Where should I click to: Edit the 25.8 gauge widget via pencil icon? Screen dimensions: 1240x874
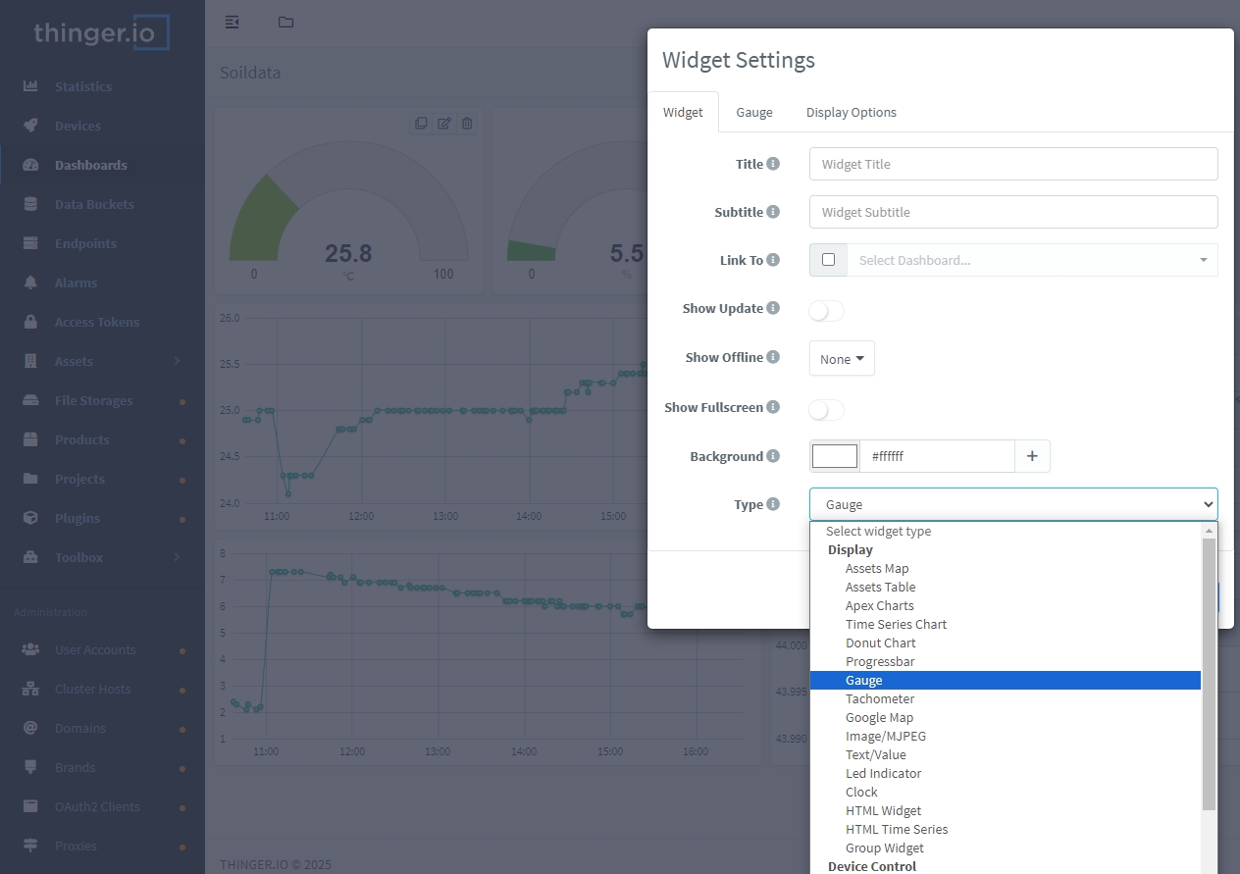coord(443,124)
